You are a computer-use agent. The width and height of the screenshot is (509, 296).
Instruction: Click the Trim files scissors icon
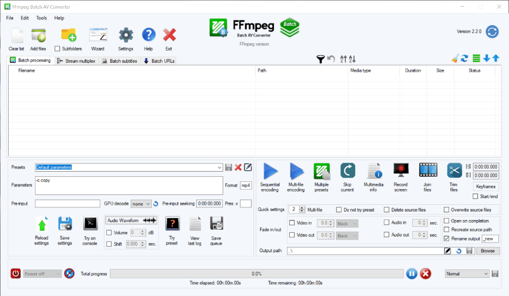coord(454,170)
